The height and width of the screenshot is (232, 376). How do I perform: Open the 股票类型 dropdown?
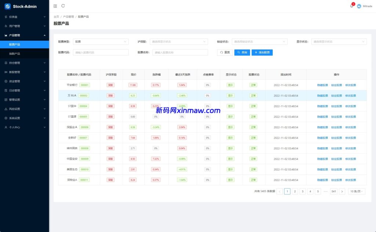click(x=101, y=42)
